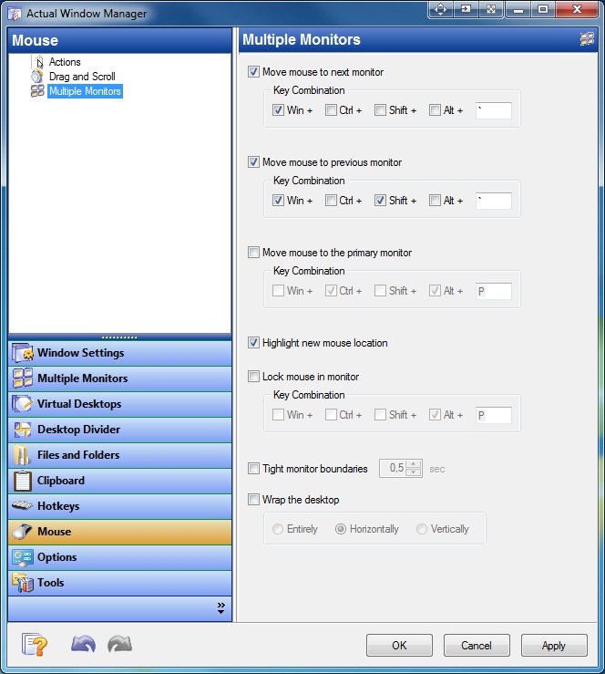Click the crosshair move button in the title bar
The image size is (605, 674).
tap(441, 9)
